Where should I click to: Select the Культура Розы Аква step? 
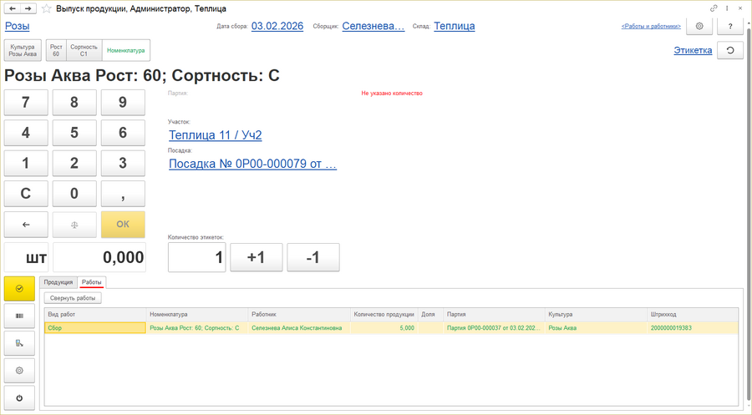coord(23,50)
